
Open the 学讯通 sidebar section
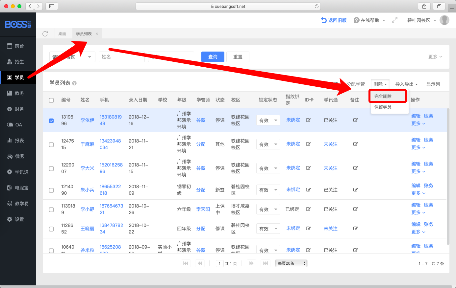coord(18,172)
